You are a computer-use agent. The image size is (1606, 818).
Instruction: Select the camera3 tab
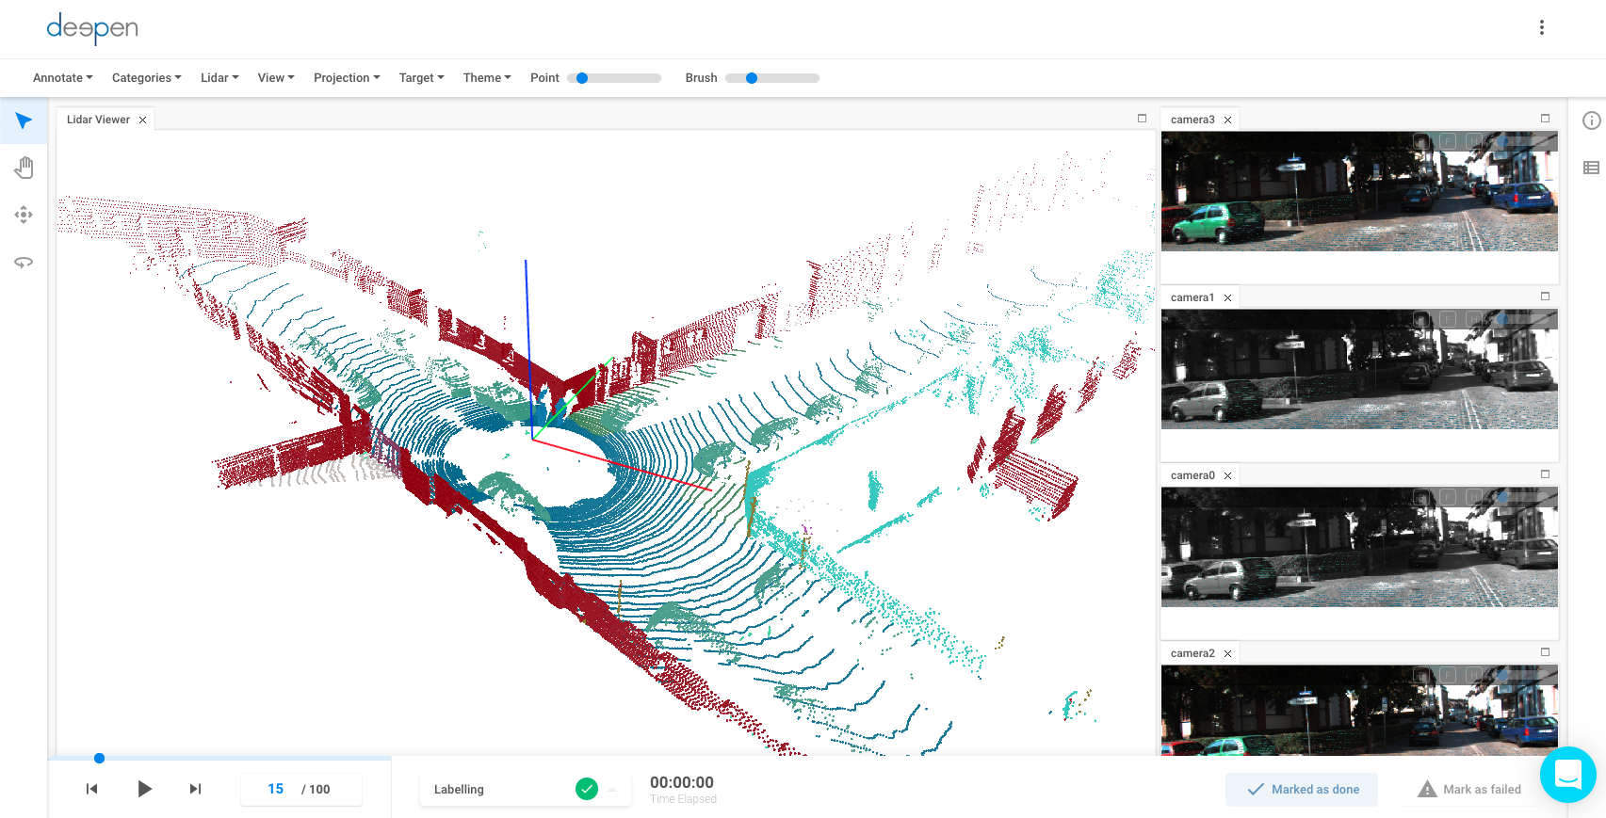[1192, 120]
